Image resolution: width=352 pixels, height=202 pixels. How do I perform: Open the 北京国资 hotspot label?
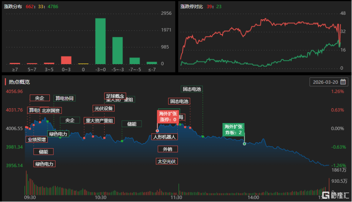pyautogui.click(x=51, y=111)
